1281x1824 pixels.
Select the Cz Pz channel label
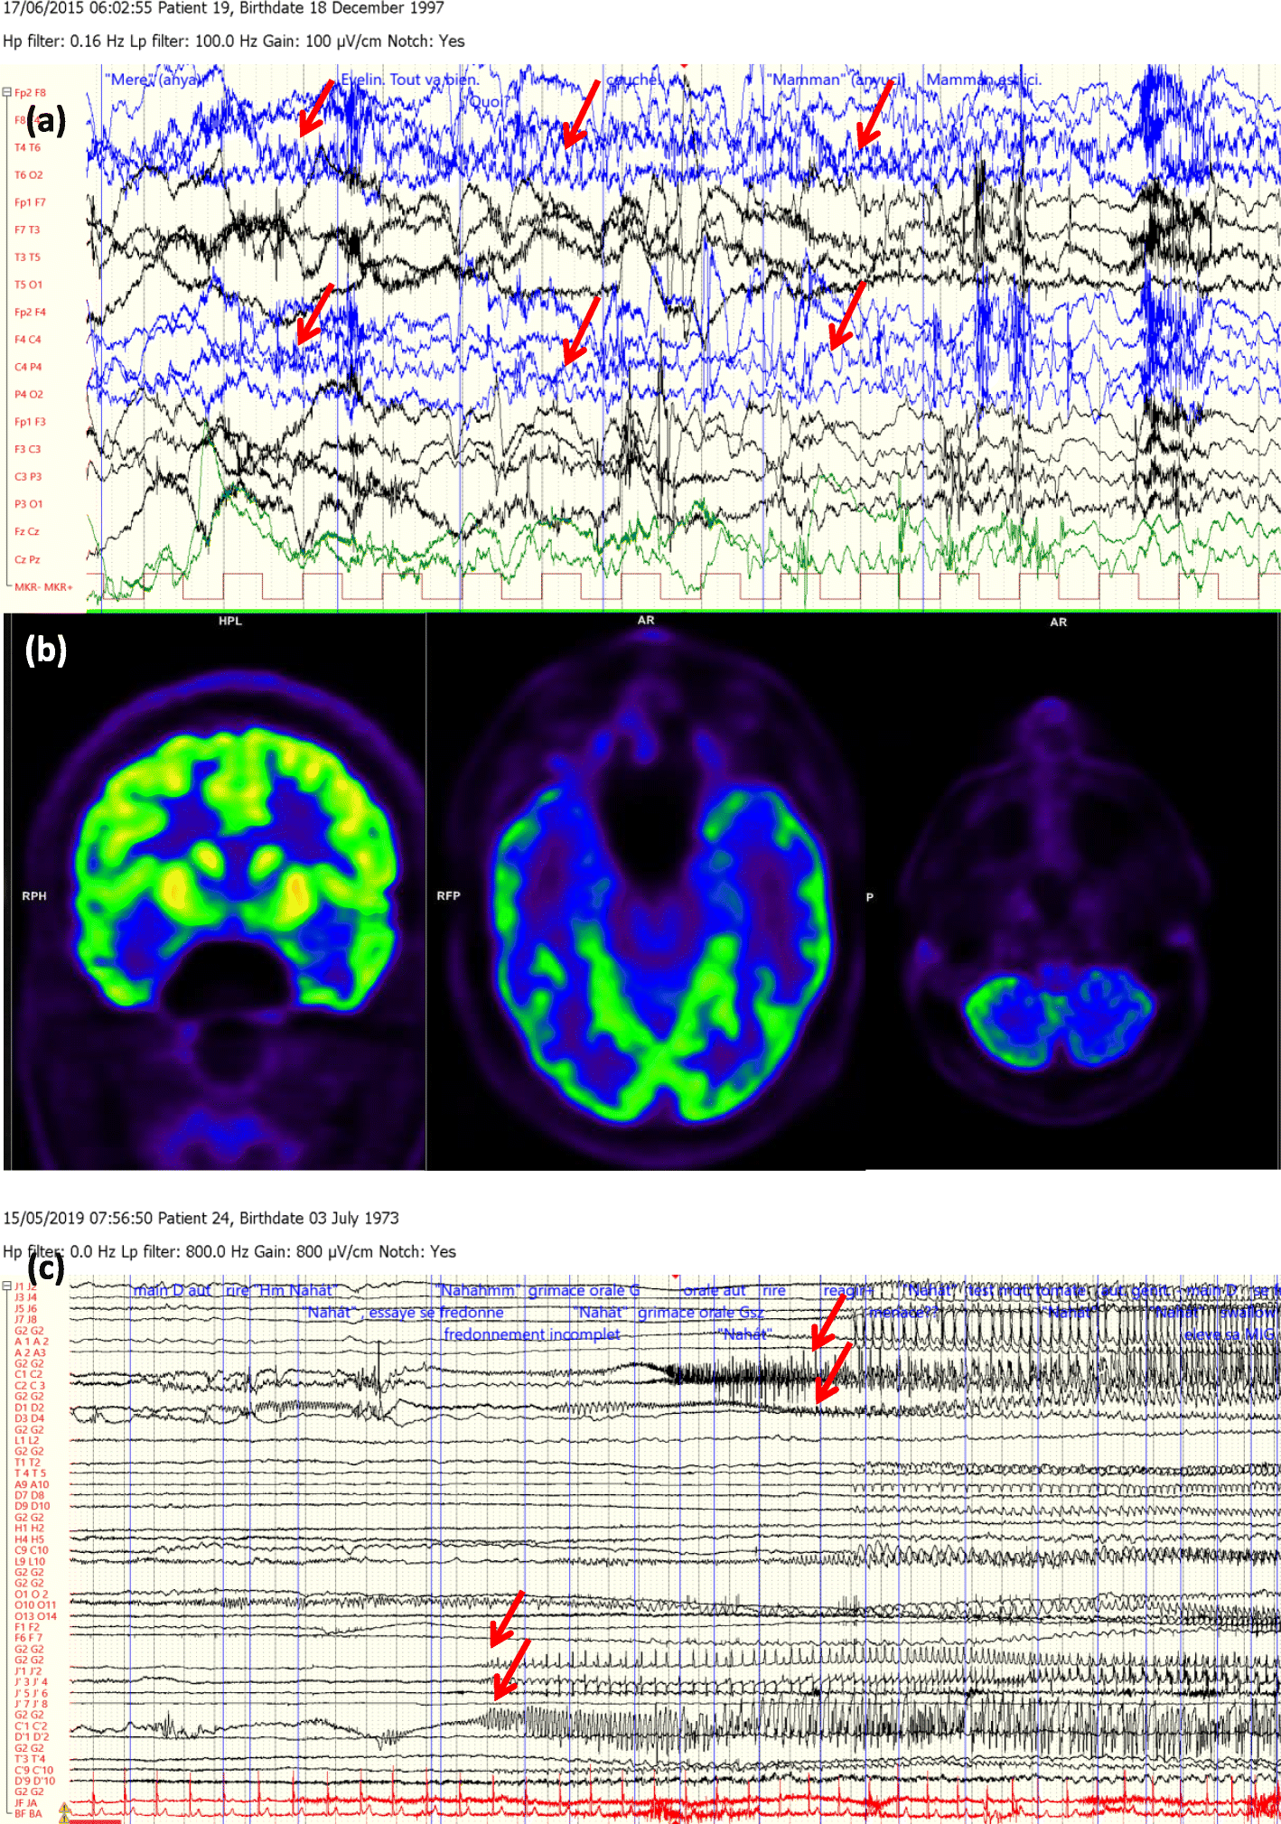[27, 559]
